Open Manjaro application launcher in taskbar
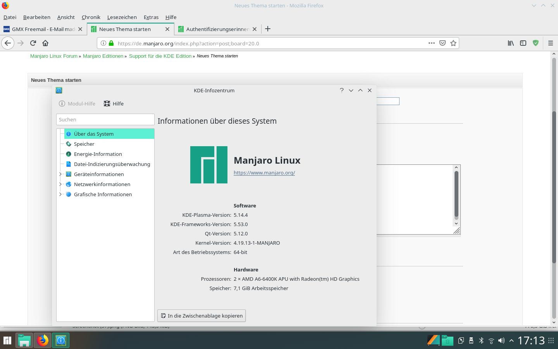This screenshot has height=349, width=558. click(7, 340)
